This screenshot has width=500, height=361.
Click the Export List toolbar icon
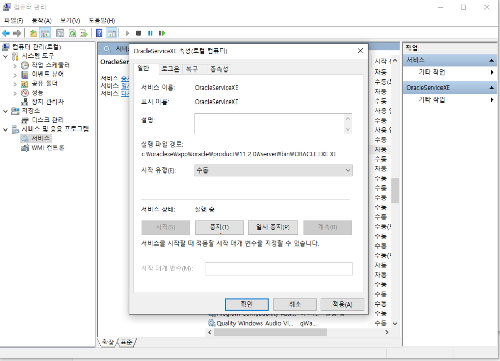pos(83,33)
